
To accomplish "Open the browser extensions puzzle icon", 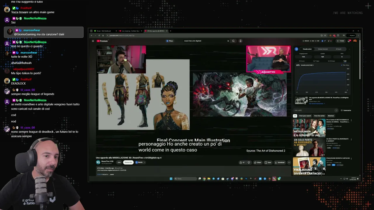I will (338, 36).
